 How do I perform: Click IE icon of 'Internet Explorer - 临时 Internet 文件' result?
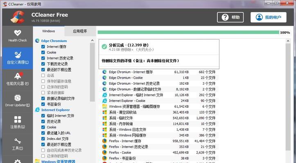tap(104, 95)
